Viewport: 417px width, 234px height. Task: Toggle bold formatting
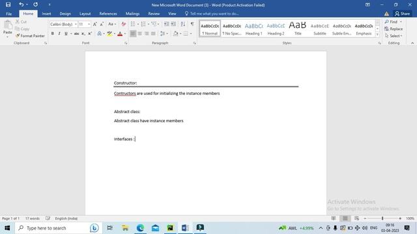(52, 34)
